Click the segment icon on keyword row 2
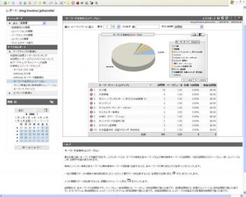Viewport: 246px width, 197px height. [91, 94]
